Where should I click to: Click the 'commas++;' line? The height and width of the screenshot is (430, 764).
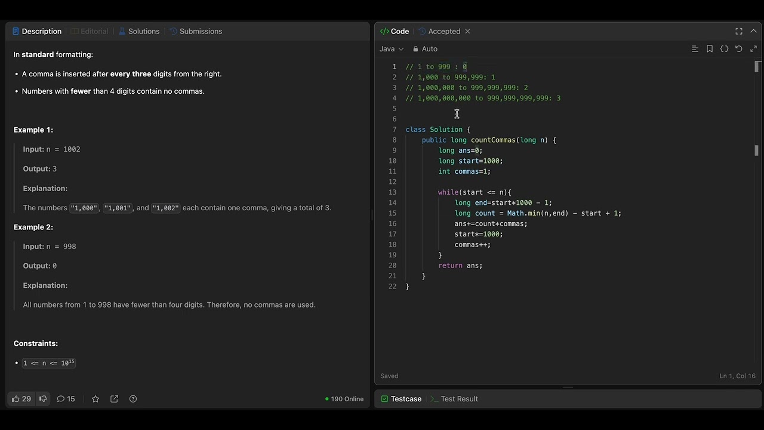click(x=473, y=245)
